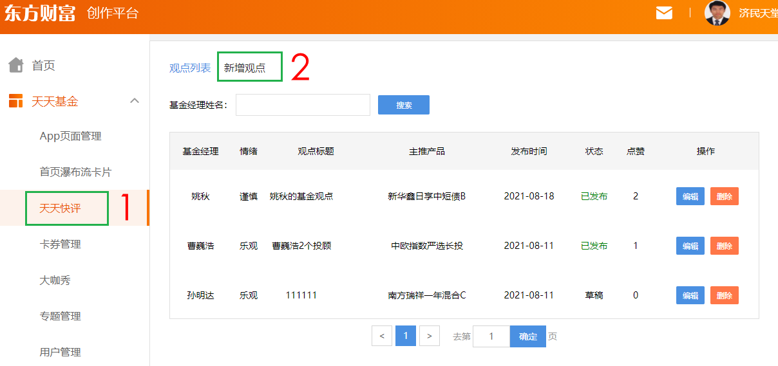
Task: Click 编辑 for 姚秋 row
Action: 690,196
